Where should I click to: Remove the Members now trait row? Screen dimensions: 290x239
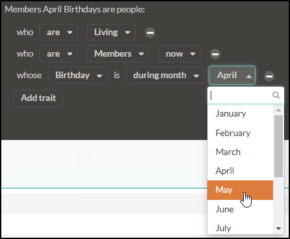215,54
